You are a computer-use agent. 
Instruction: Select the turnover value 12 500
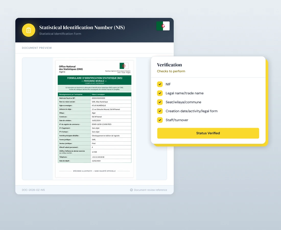(x=94, y=152)
